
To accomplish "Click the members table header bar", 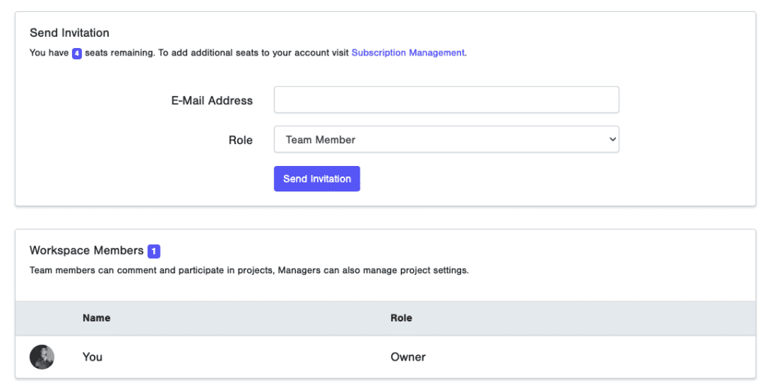I will point(385,318).
